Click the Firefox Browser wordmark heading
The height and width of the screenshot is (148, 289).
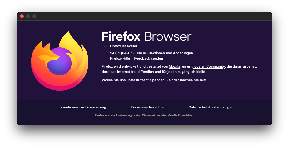(147, 36)
